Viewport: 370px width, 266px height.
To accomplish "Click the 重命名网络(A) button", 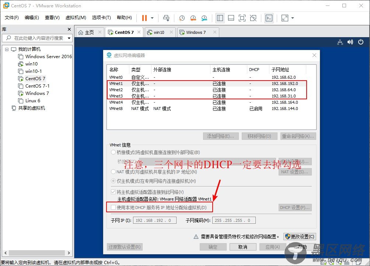I will (x=298, y=136).
